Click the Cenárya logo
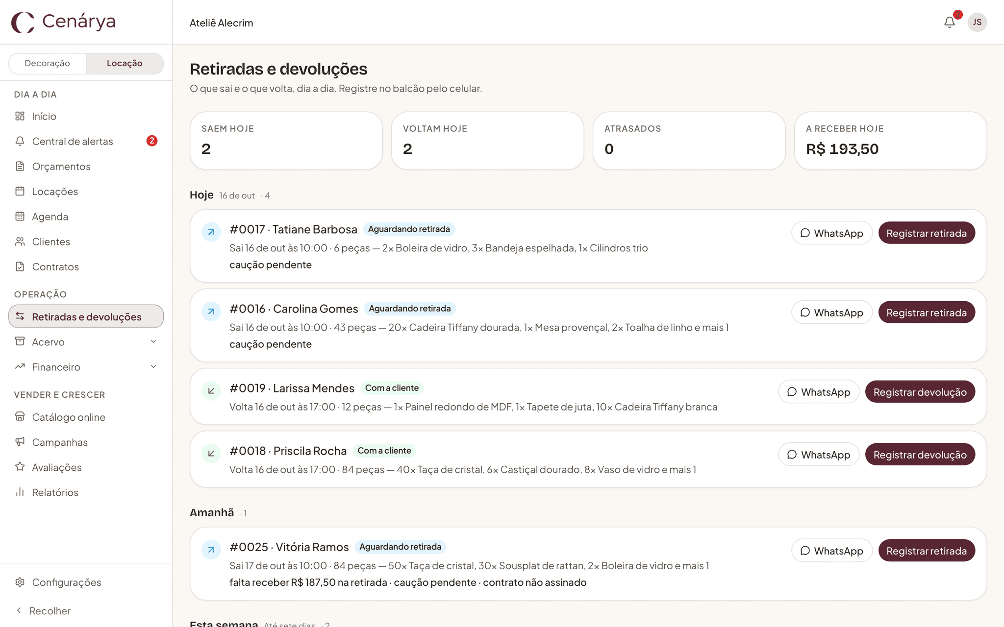The height and width of the screenshot is (627, 1004). [x=64, y=22]
